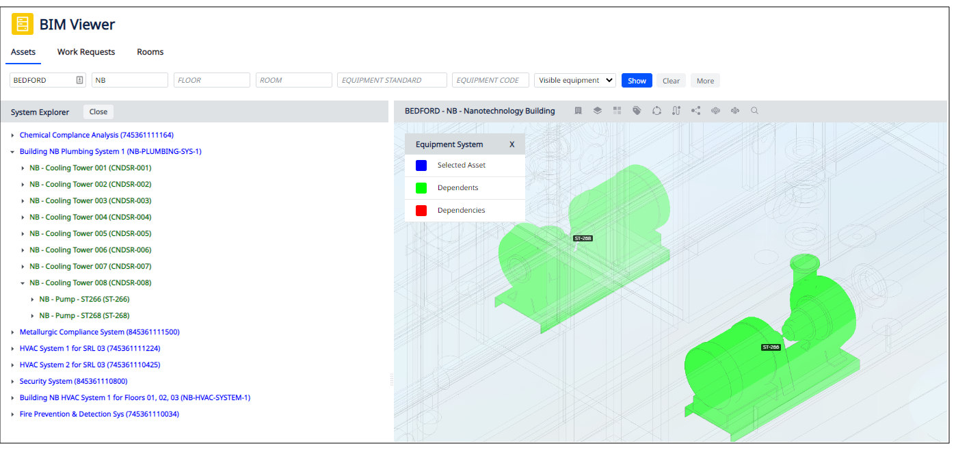The width and height of the screenshot is (956, 450).
Task: Expand NB - Cooling Tower 001 node
Action: point(23,168)
